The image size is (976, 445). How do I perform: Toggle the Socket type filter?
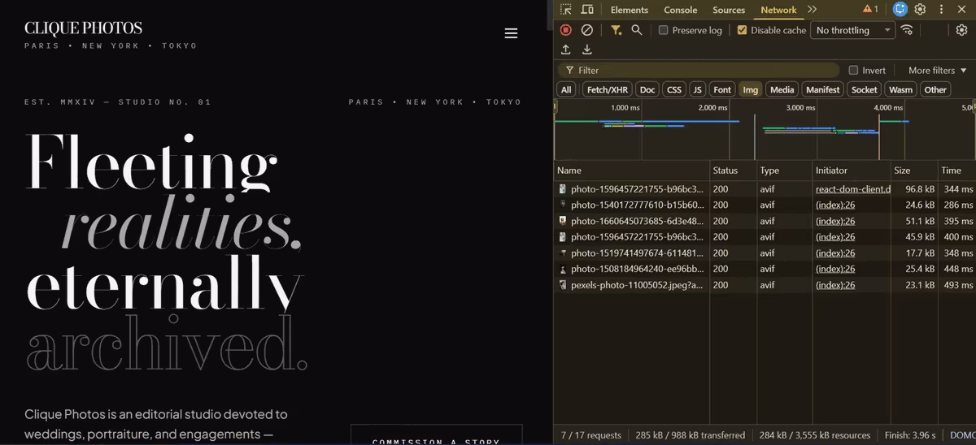[x=864, y=89]
